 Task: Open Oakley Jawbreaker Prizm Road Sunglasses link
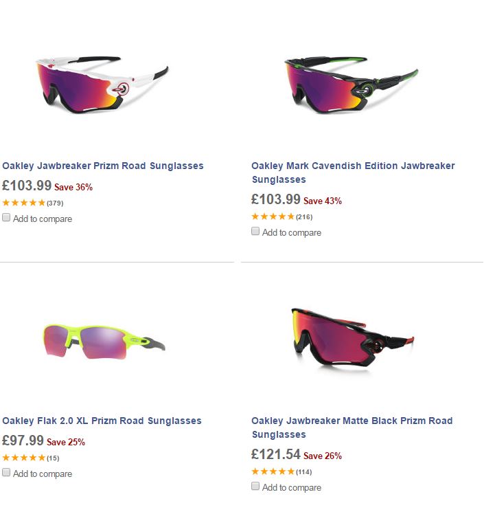(x=103, y=166)
